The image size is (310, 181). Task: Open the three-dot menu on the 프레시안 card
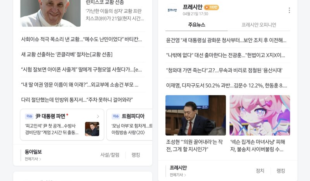pos(289,10)
